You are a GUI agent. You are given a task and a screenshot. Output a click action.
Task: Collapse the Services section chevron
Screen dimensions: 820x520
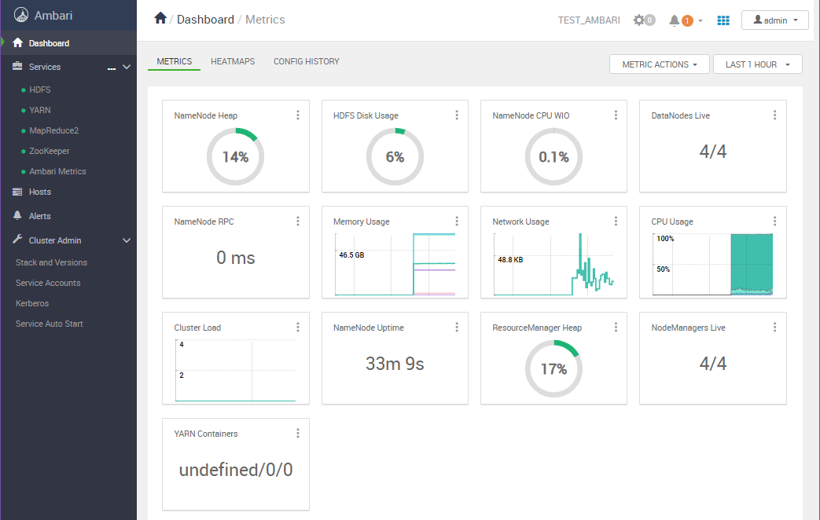click(x=127, y=67)
